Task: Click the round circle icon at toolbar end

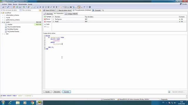Action: [90, 7]
